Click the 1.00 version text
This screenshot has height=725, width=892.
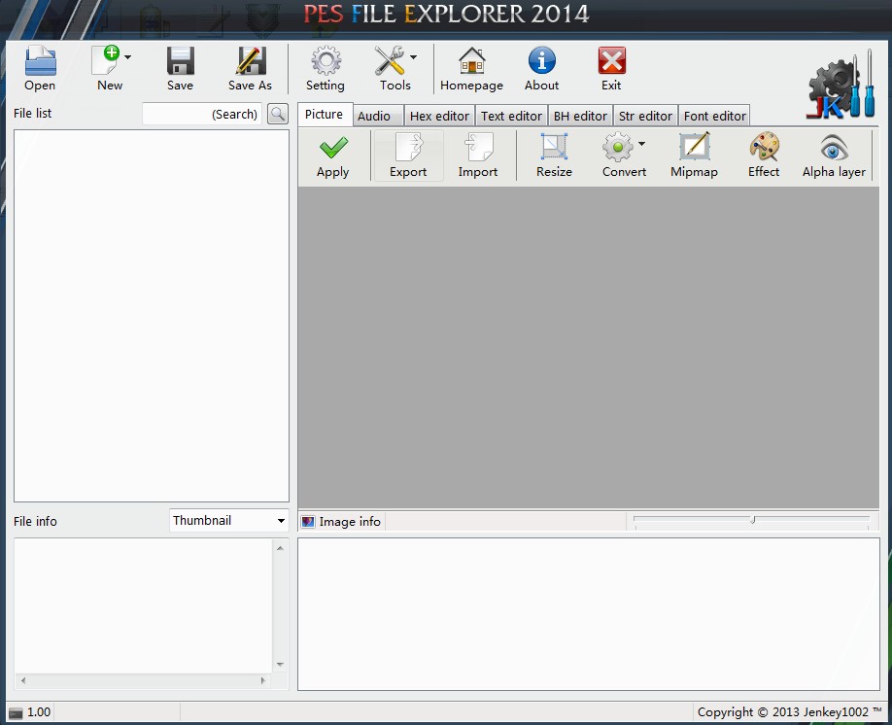(39, 712)
